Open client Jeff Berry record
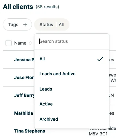 pyautogui.click(x=24, y=95)
